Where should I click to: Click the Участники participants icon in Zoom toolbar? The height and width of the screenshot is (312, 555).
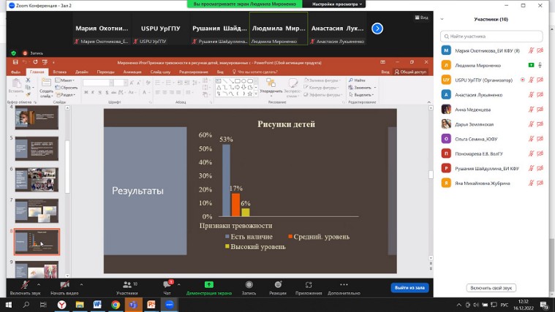coord(126,284)
